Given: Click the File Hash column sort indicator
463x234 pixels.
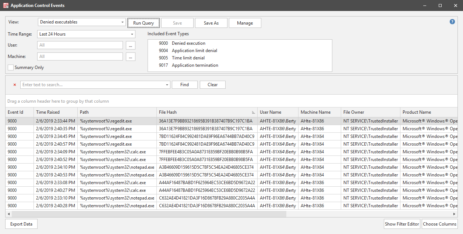Looking at the screenshot, I should pos(253,112).
